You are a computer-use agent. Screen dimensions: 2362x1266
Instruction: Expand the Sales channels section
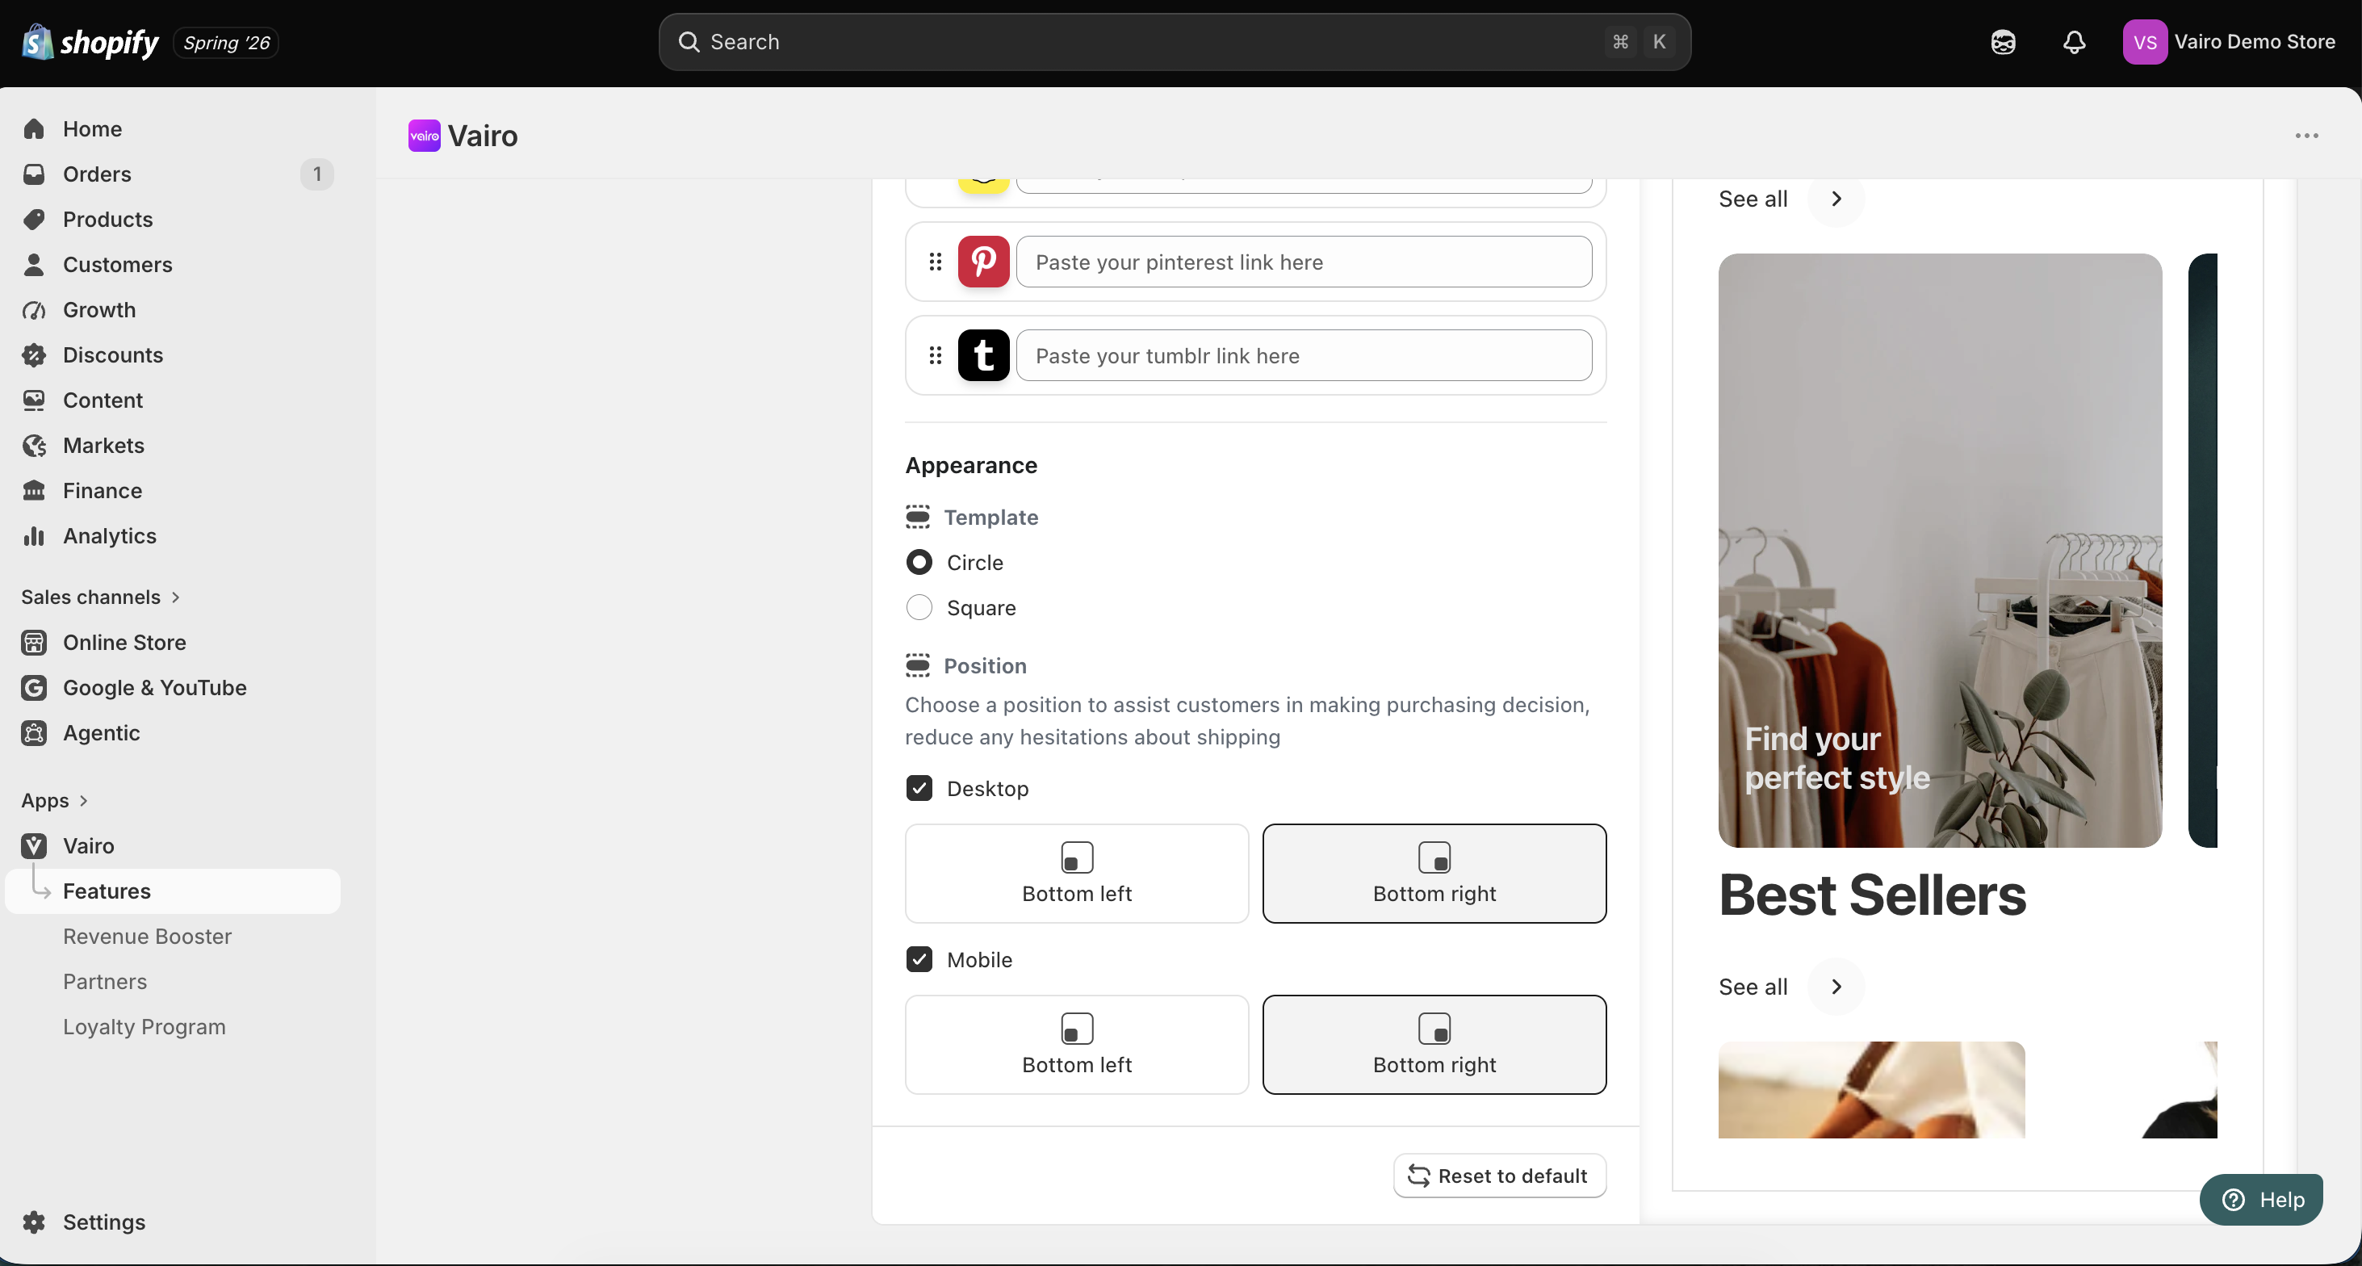[101, 597]
